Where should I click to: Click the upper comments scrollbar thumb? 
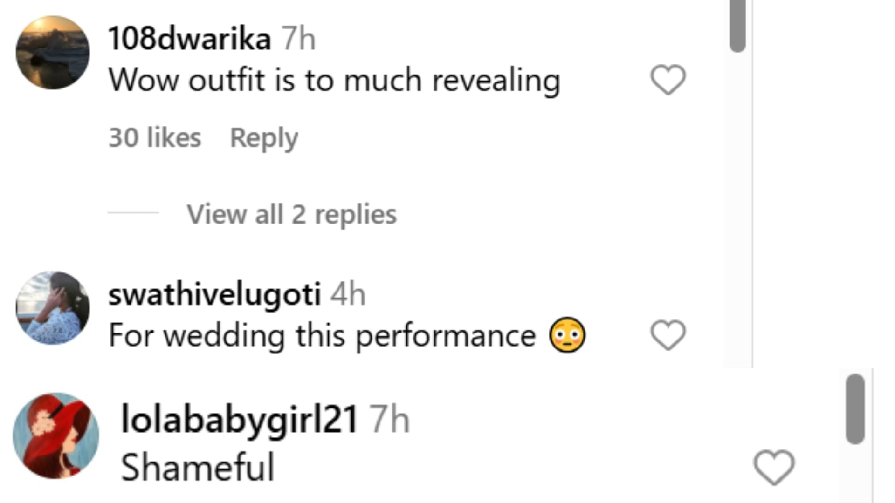click(737, 26)
